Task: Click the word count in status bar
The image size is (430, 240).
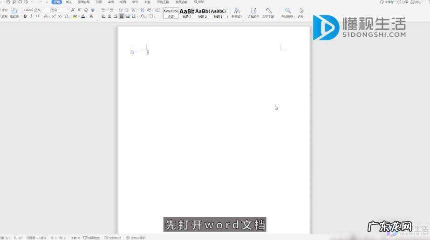Action: [75, 238]
